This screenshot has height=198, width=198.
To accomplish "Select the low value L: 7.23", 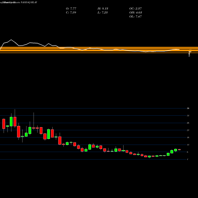I will (103, 13).
